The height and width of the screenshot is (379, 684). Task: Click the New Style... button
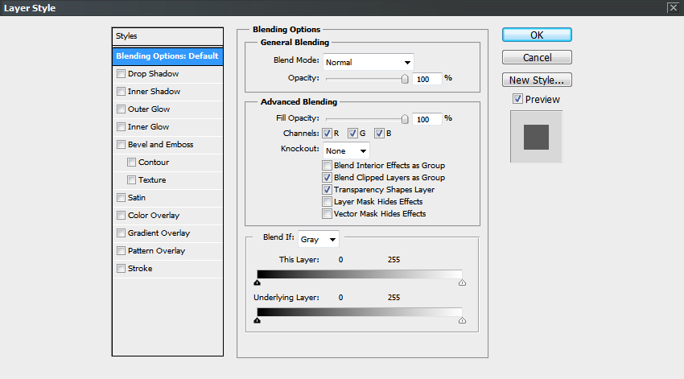point(537,80)
